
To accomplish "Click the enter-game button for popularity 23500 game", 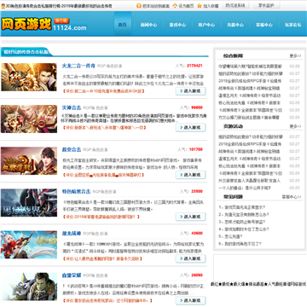I will coord(190,217).
